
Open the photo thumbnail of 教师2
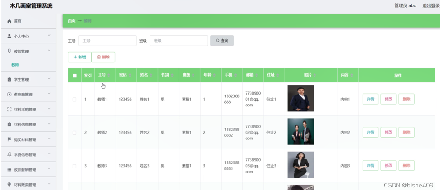pyautogui.click(x=301, y=131)
